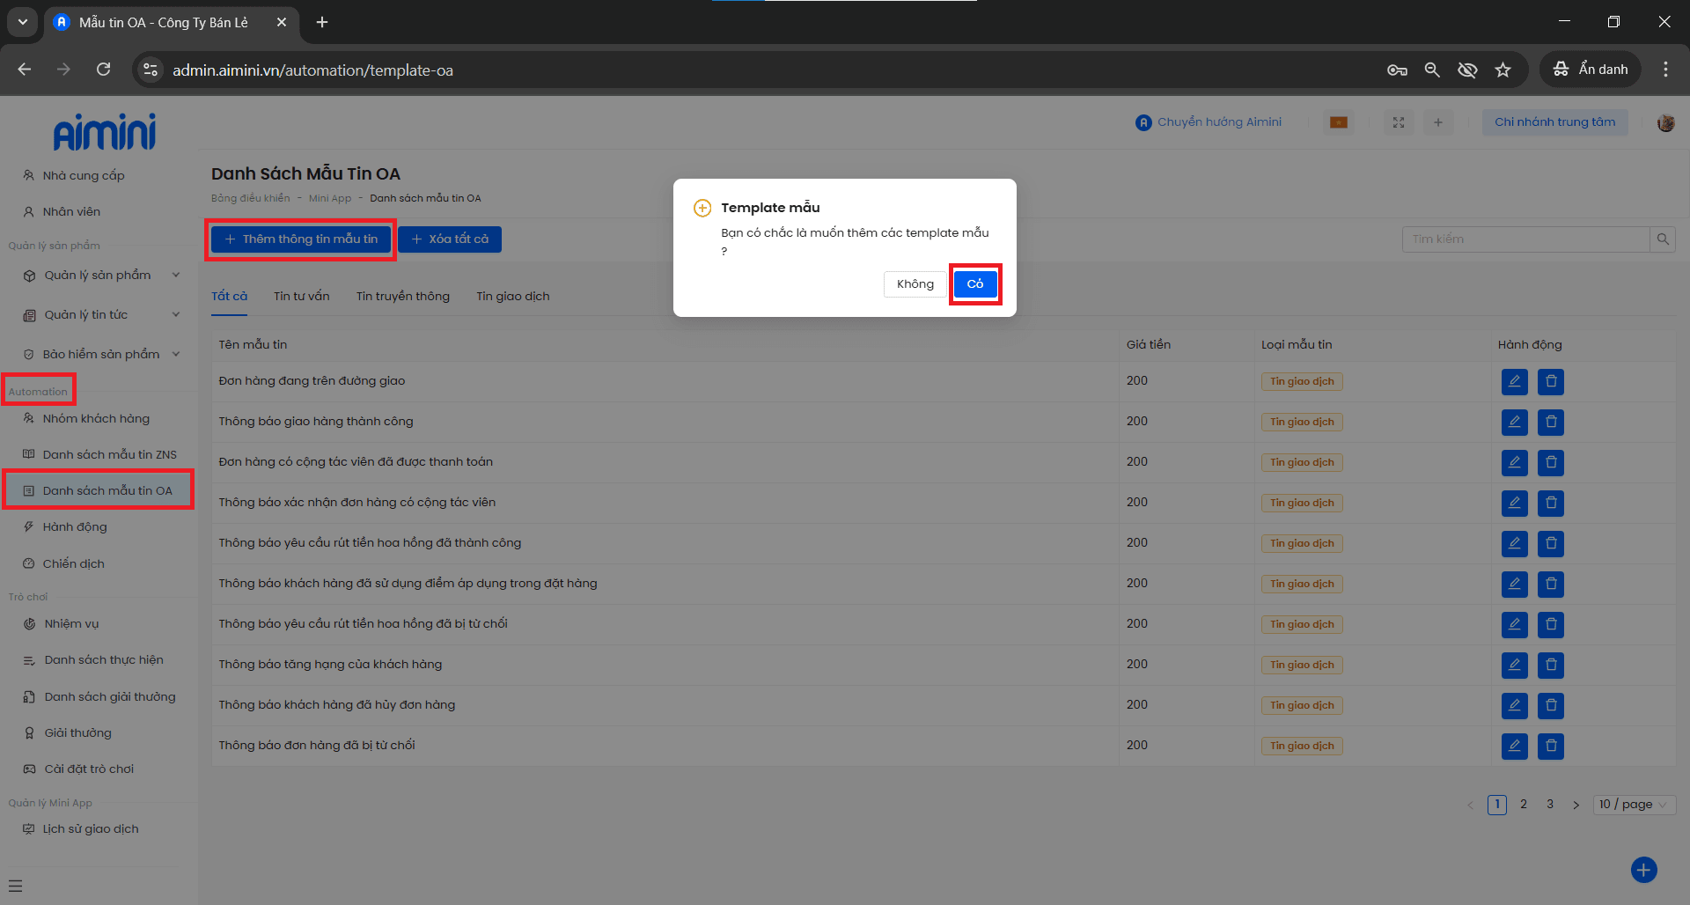Click the Vietnam flag language icon
Image resolution: width=1690 pixels, height=905 pixels.
(x=1339, y=122)
